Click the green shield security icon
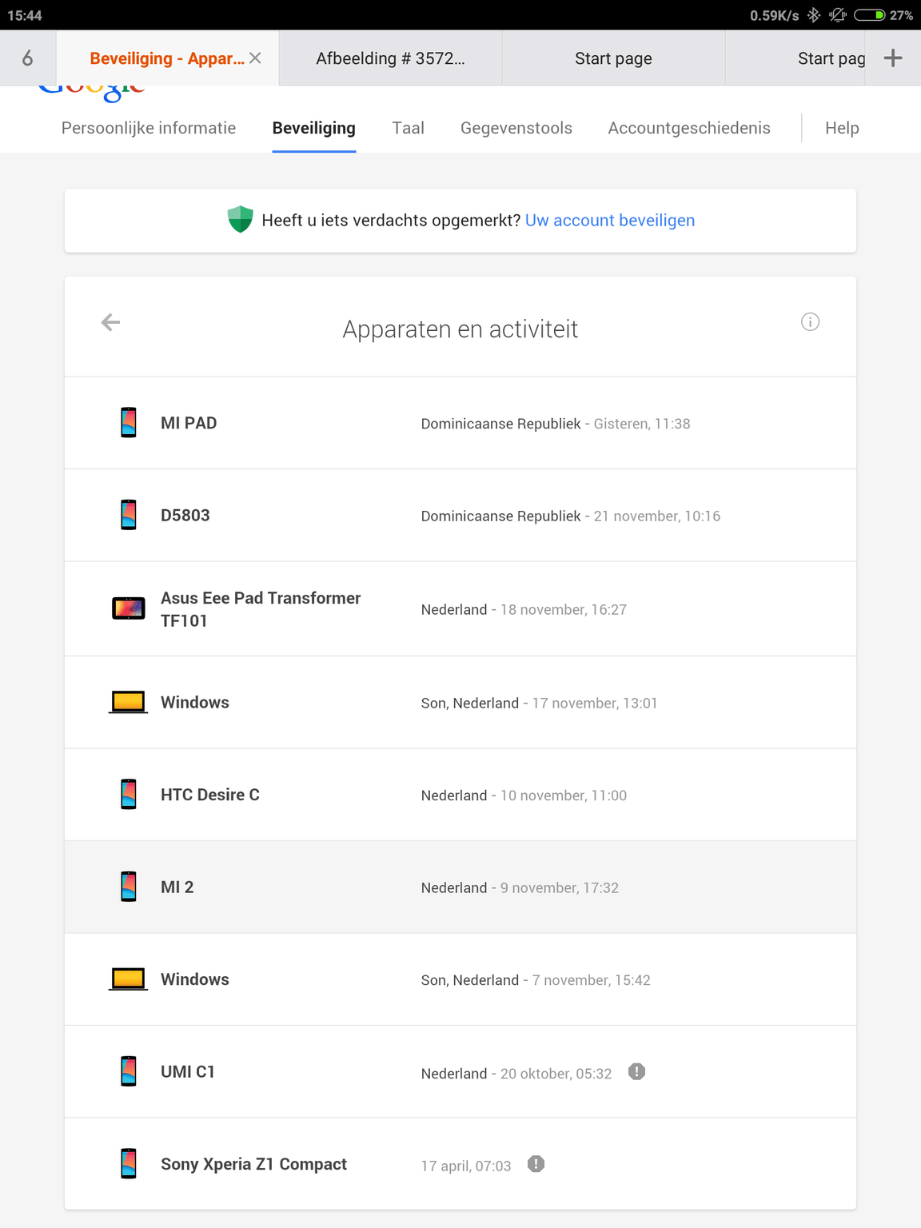Image resolution: width=921 pixels, height=1228 pixels. pos(240,219)
